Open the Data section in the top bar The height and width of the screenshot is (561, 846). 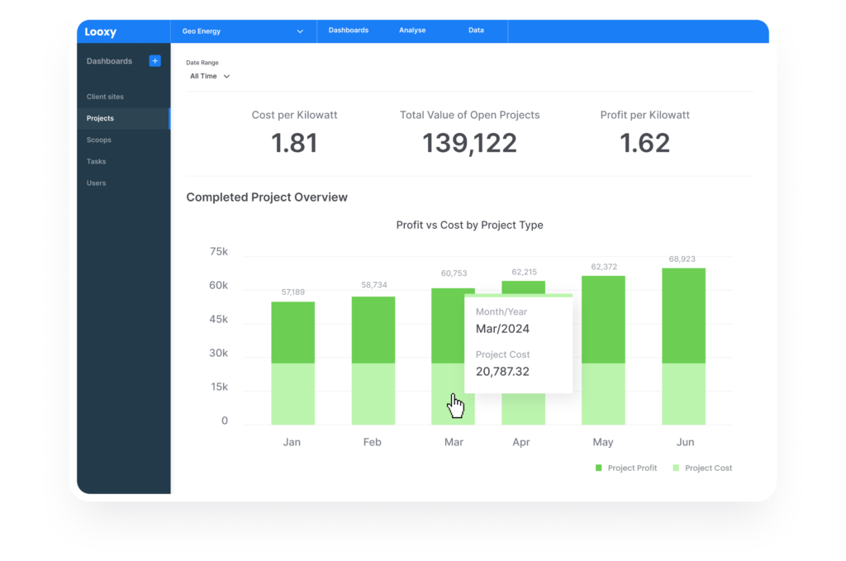pos(476,31)
